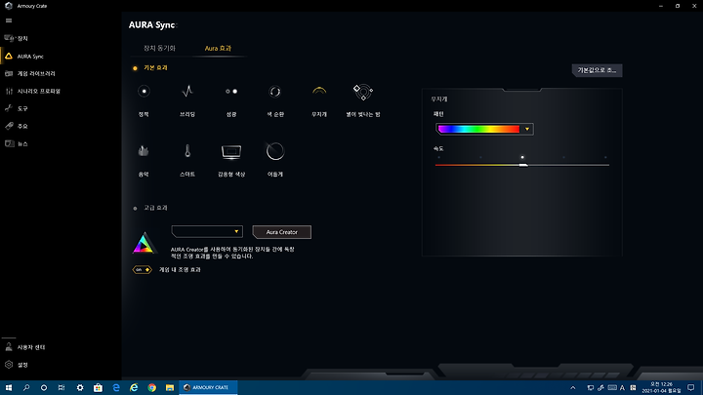Image resolution: width=703 pixels, height=395 pixels.
Task: Switch to the Aura Effects (Aura 효과) tab
Action: point(218,48)
